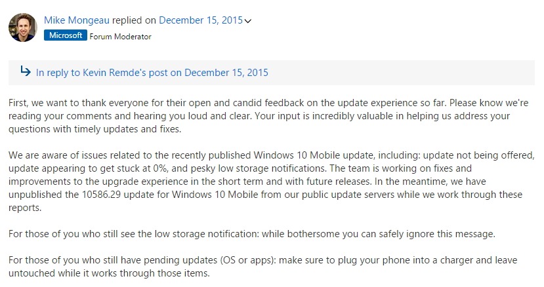
Task: Open Mike Mongeau's profile photo
Action: (x=22, y=28)
